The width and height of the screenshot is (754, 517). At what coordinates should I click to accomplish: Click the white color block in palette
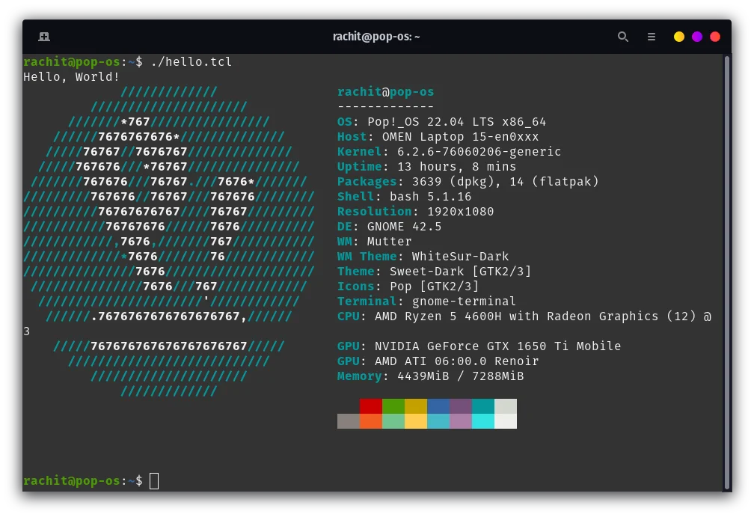click(x=506, y=421)
